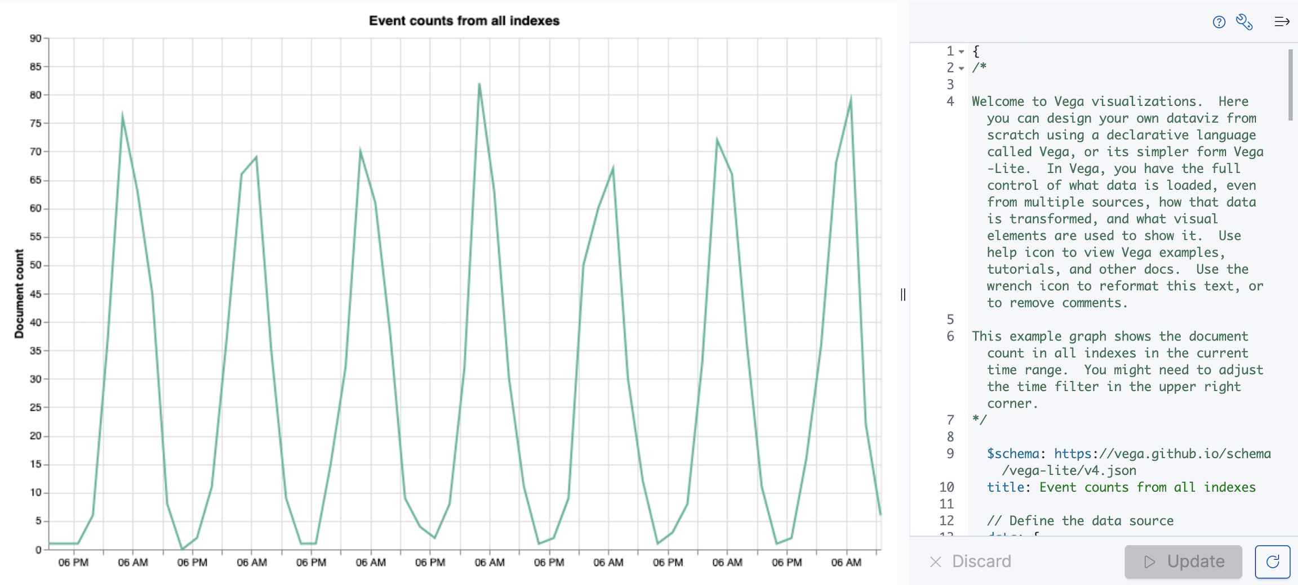Fold the code block at line 1
Screen dimensions: 1298x585
(x=962, y=52)
